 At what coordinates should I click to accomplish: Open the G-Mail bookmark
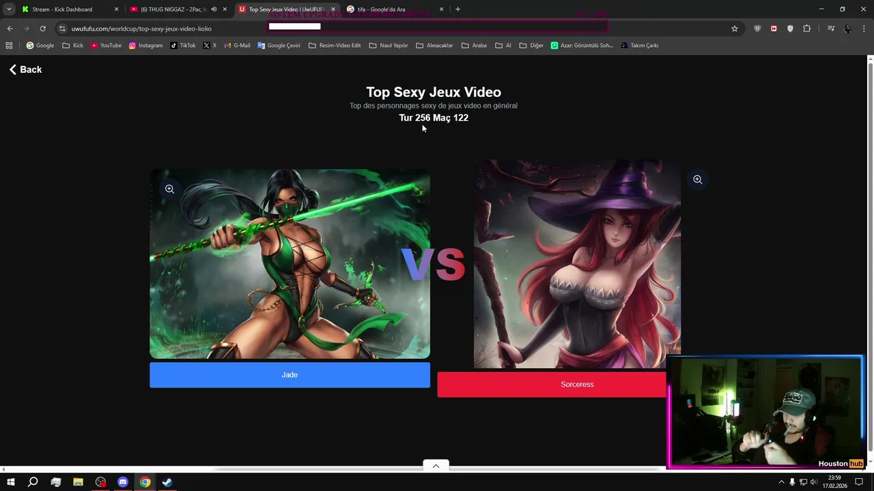tap(237, 46)
